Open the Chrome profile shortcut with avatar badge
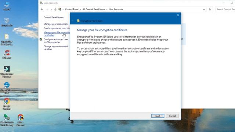 coord(21,120)
